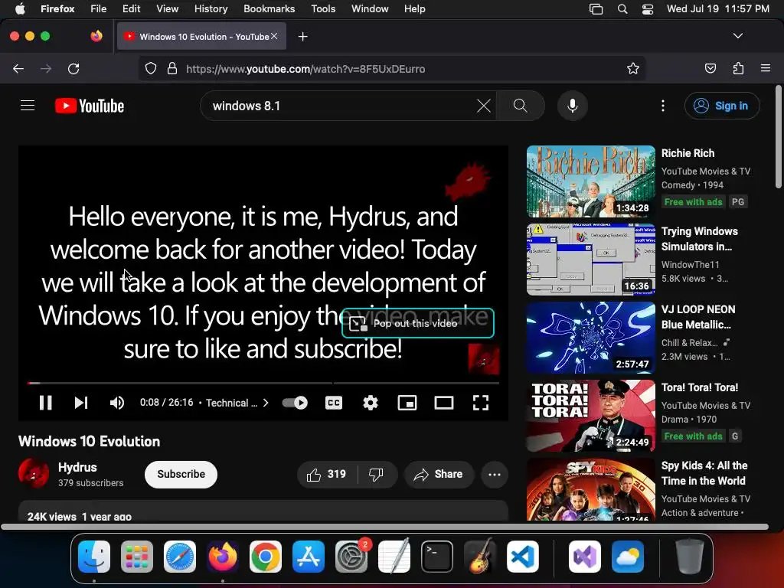Viewport: 784px width, 588px height.
Task: Click the Sign in button
Action: point(722,106)
